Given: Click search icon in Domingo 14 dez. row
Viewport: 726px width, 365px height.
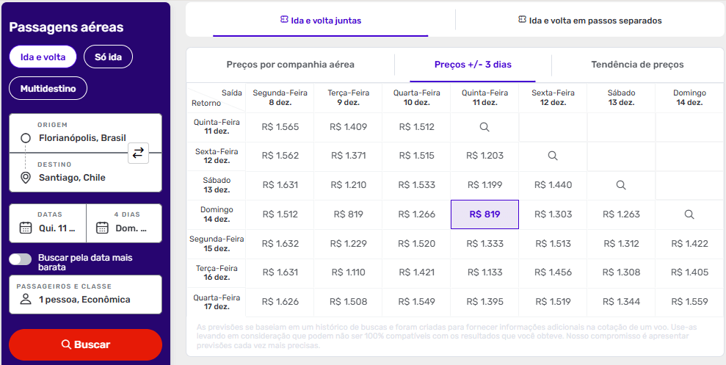Looking at the screenshot, I should click(x=689, y=214).
